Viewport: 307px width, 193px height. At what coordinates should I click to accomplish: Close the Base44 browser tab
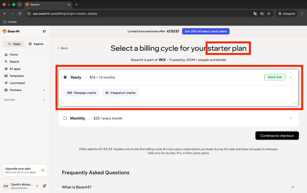[x=69, y=4]
